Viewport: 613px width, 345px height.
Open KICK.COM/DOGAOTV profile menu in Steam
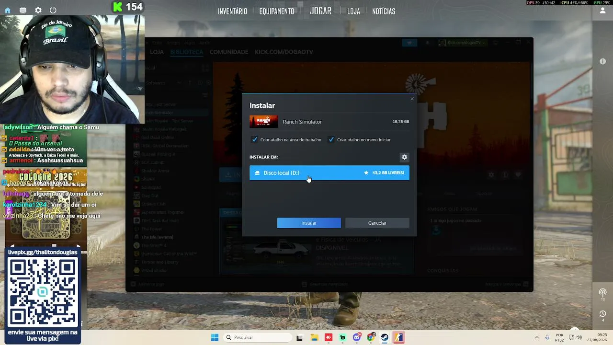click(284, 52)
